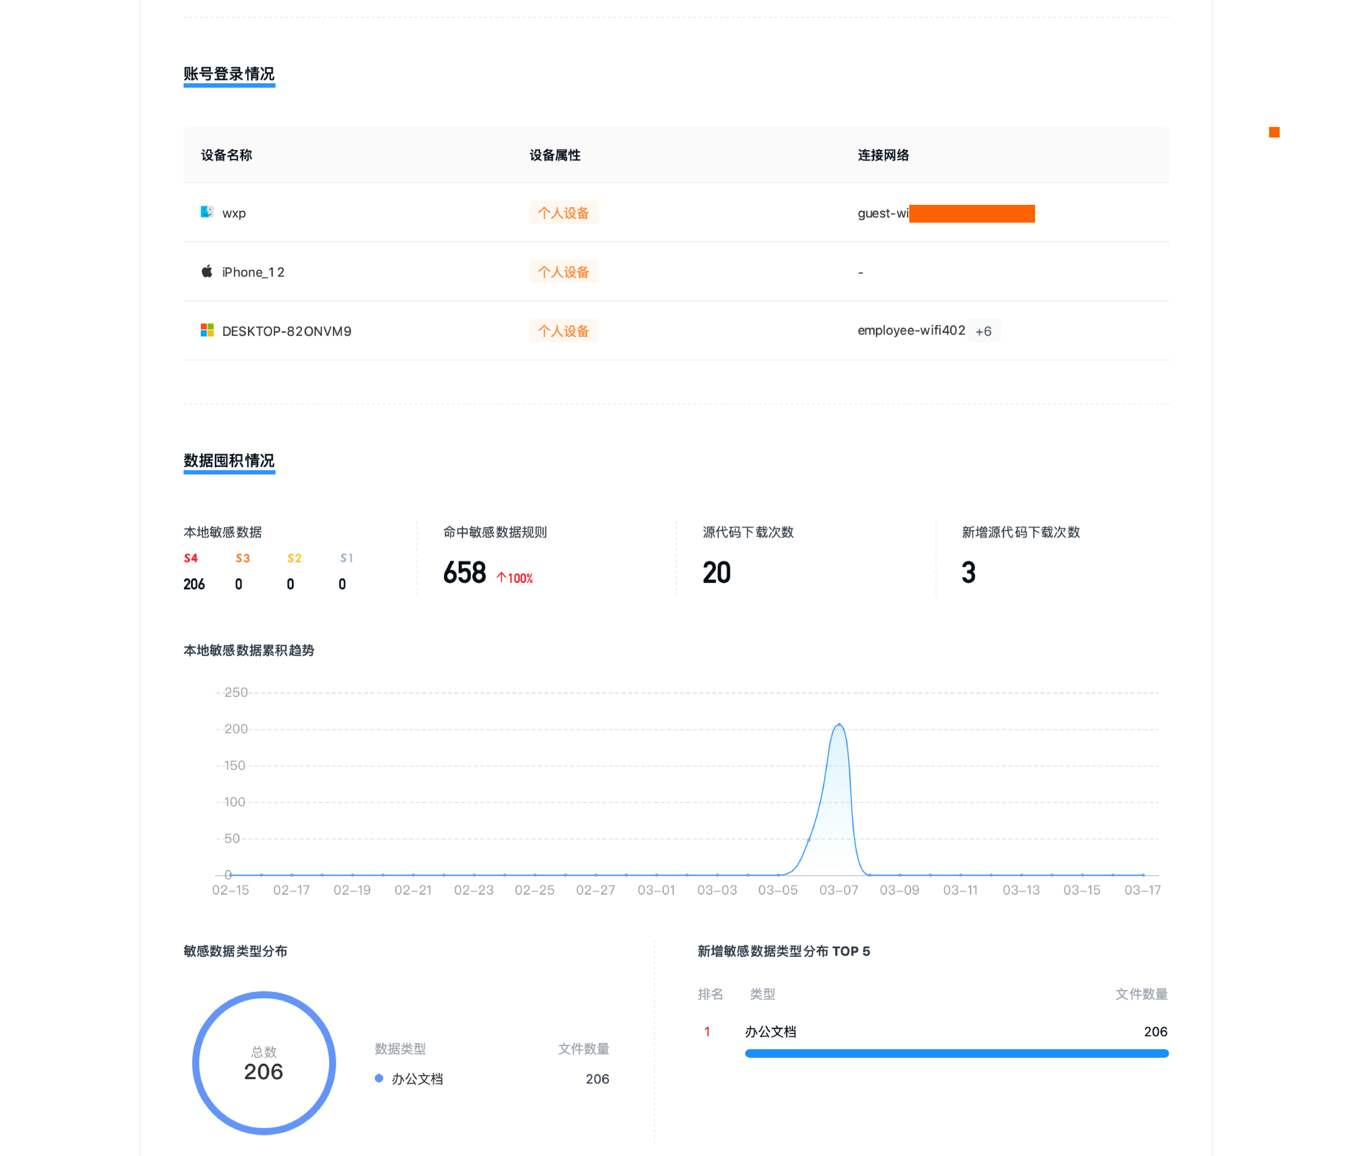Image resolution: width=1358 pixels, height=1156 pixels.
Task: Click the blue legend dot for 办公文档
Action: click(379, 1078)
